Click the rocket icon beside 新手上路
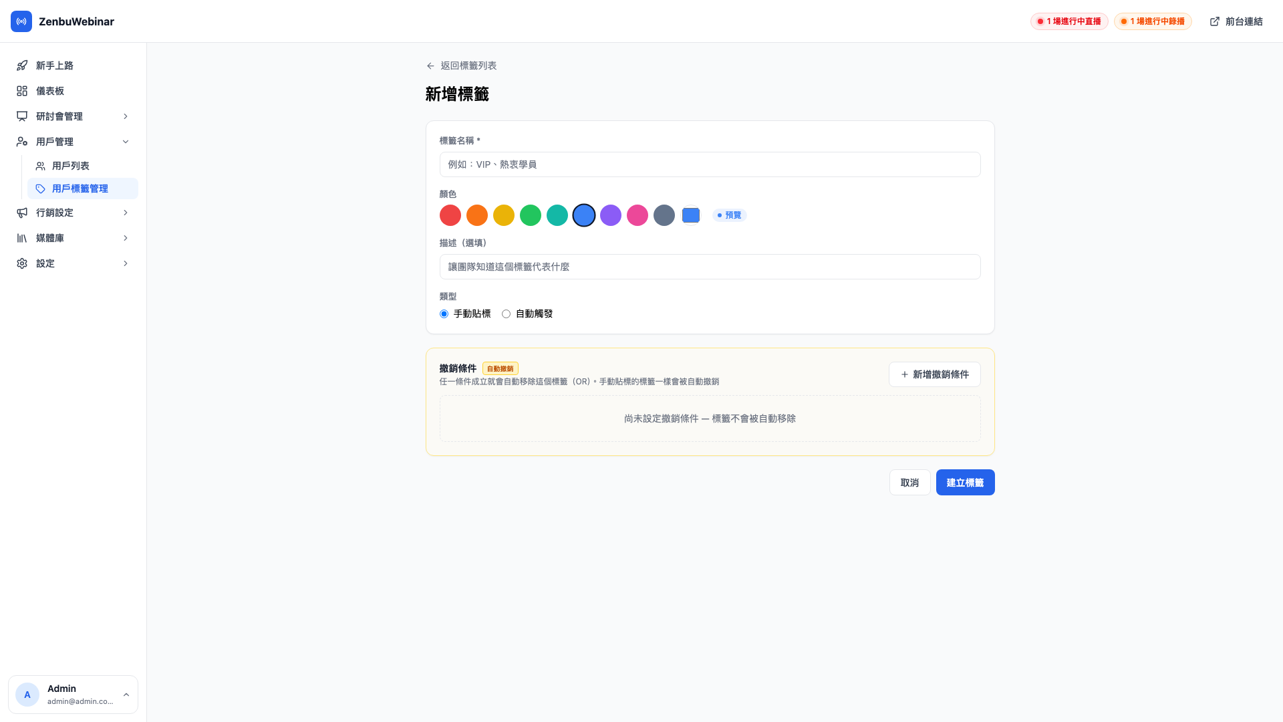 [22, 66]
